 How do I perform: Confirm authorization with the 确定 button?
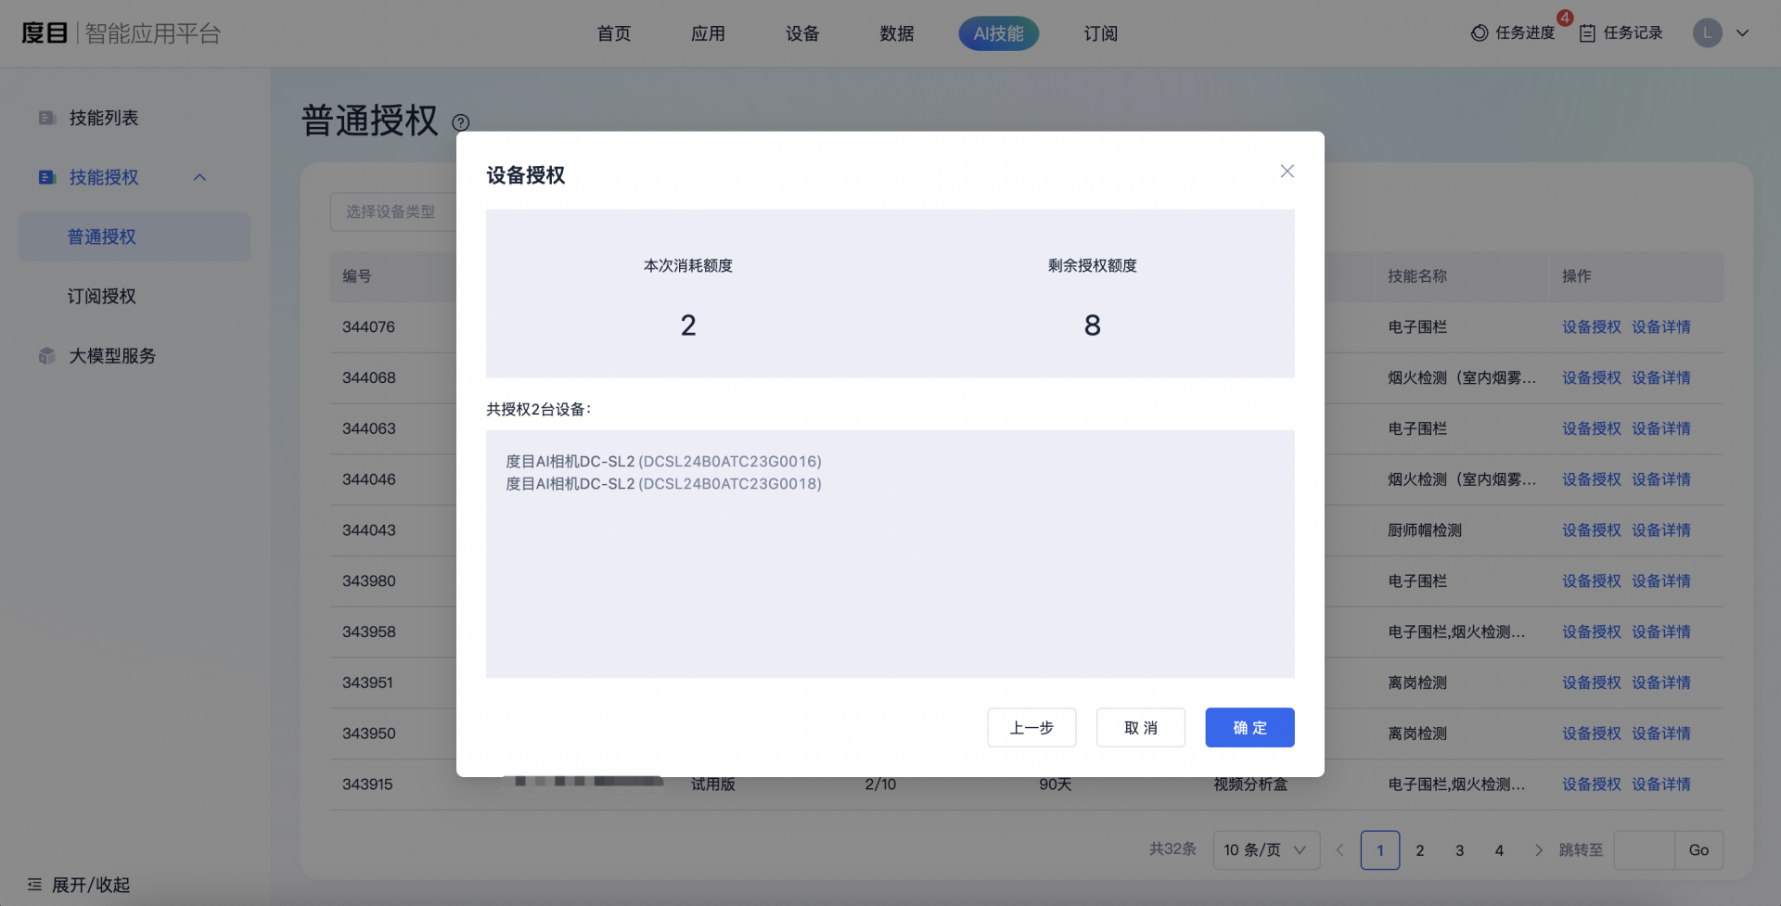click(1249, 727)
